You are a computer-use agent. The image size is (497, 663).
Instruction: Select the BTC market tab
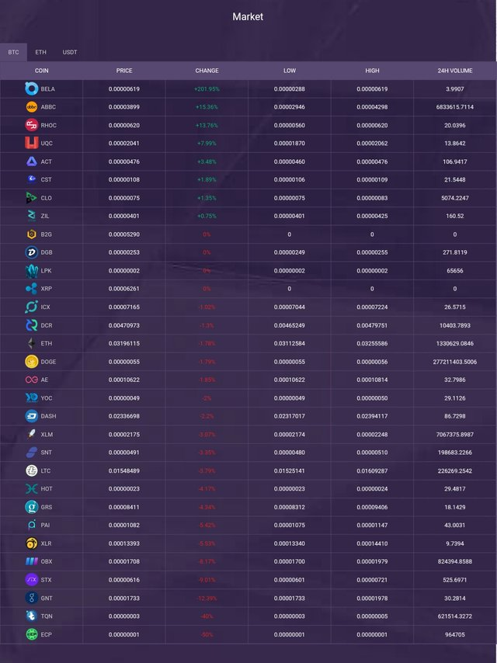point(13,53)
